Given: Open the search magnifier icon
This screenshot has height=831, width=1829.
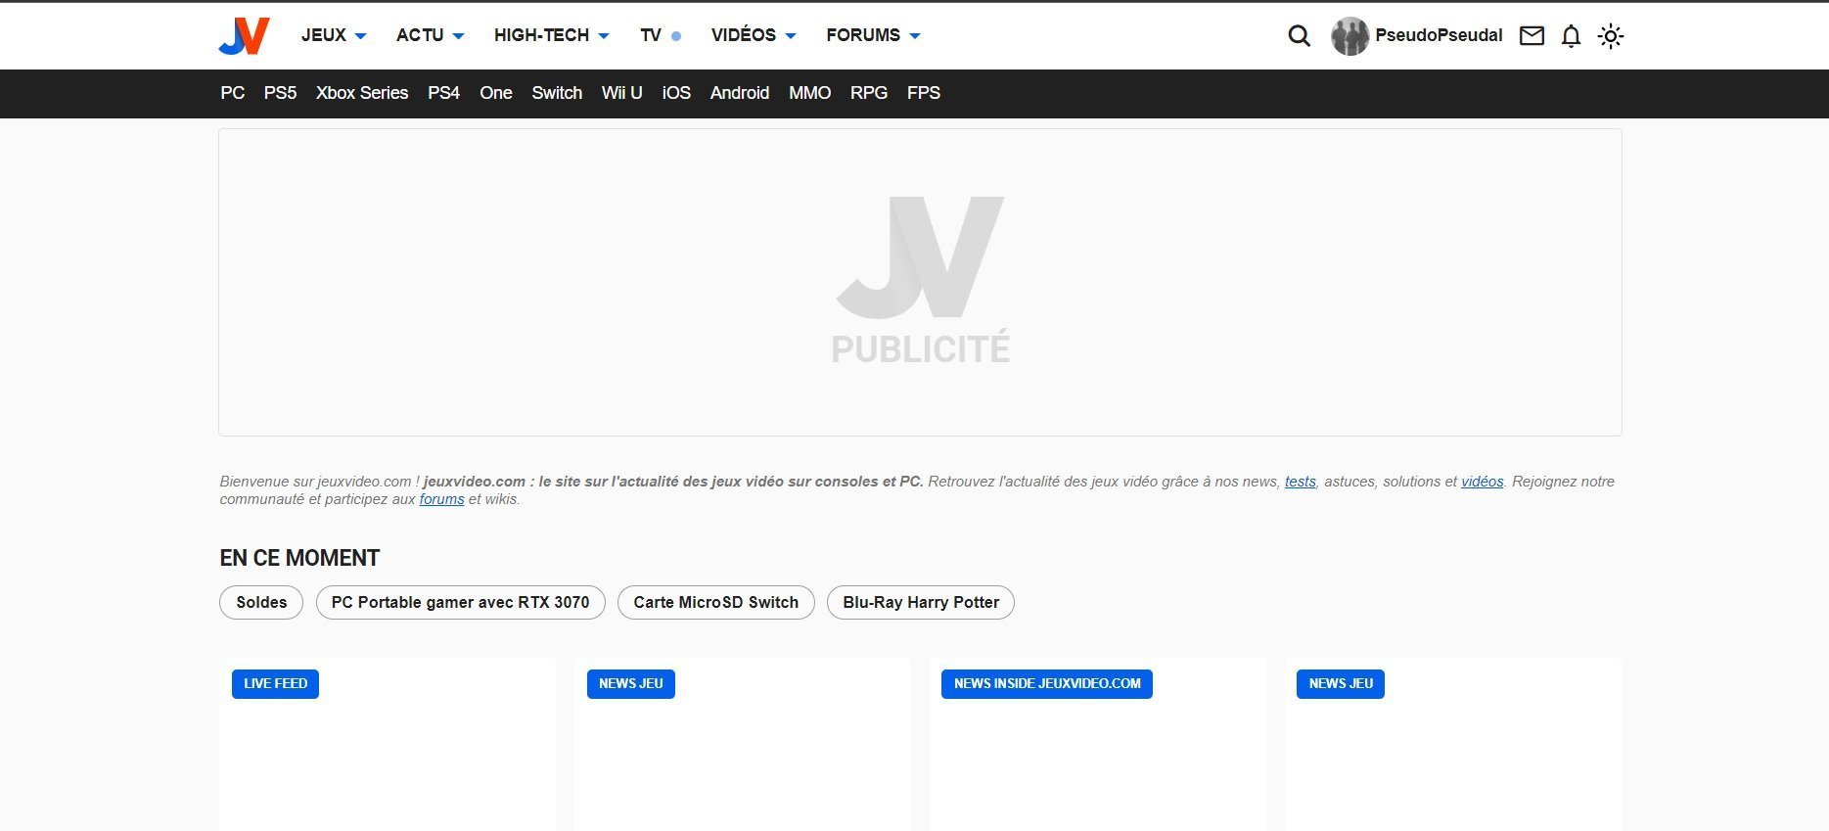Looking at the screenshot, I should [1299, 36].
